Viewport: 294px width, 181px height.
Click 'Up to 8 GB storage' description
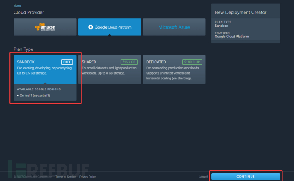tap(111, 73)
